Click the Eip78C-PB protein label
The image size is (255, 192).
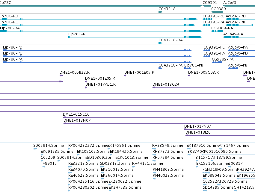(x=194, y=65)
